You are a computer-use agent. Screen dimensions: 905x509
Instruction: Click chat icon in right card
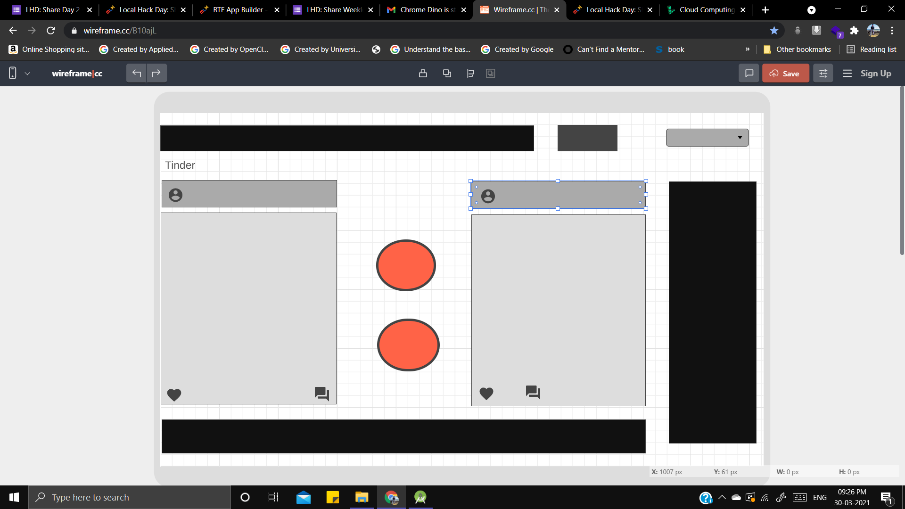[x=533, y=392]
